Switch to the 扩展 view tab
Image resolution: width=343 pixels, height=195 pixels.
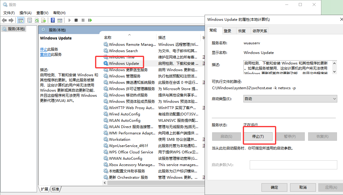point(45,189)
